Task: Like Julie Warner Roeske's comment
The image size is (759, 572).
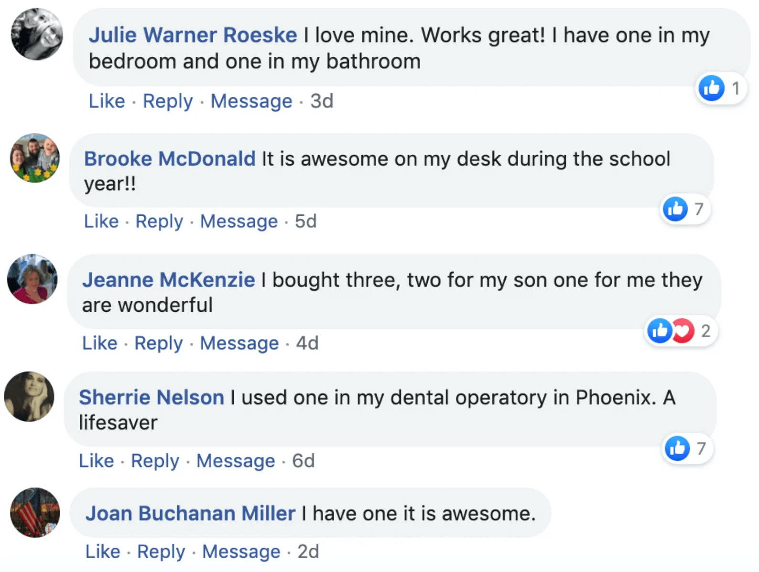Action: coord(107,101)
